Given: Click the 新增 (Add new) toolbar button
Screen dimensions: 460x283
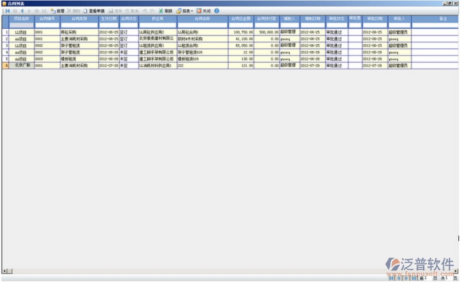Looking at the screenshot, I should point(57,11).
